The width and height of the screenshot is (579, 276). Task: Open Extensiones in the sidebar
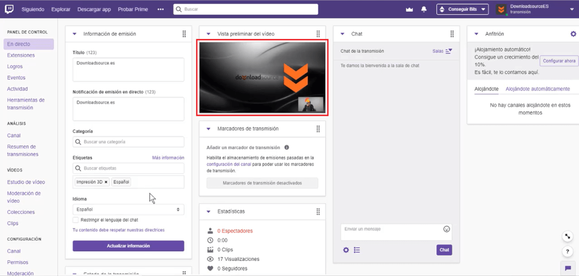(x=21, y=55)
